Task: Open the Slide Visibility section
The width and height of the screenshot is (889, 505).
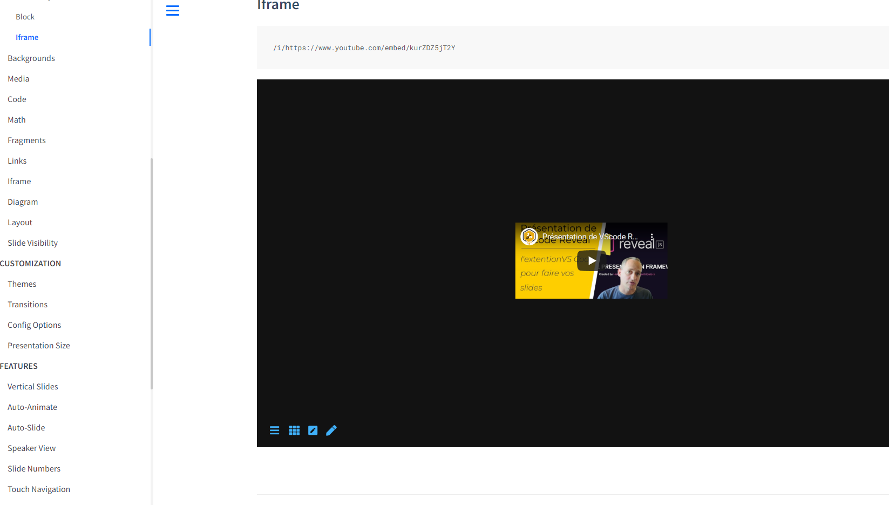Action: [32, 243]
